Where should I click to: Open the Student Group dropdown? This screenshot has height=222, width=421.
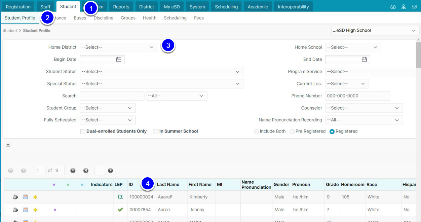tap(108, 108)
